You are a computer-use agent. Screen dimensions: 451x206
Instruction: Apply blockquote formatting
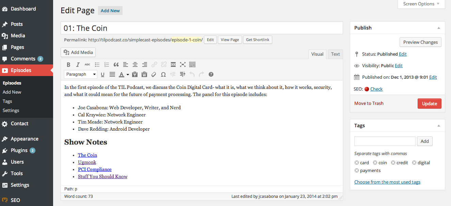(x=116, y=64)
